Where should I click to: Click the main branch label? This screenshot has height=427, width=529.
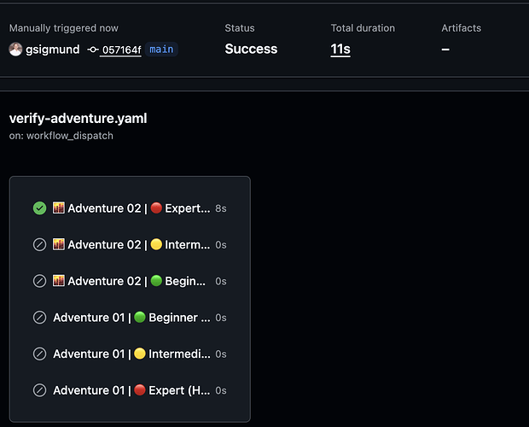click(x=161, y=50)
